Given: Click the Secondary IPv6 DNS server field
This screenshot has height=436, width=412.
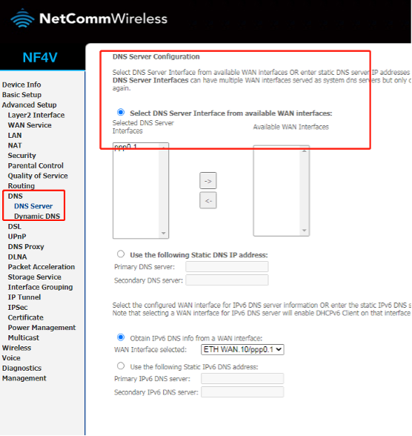Looking at the screenshot, I should 242,392.
